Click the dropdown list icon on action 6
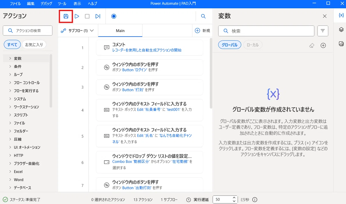Screen dimensions: 346x204 click(x=106, y=162)
